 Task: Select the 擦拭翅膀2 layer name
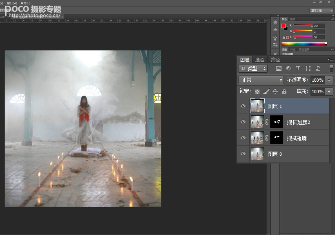click(299, 122)
